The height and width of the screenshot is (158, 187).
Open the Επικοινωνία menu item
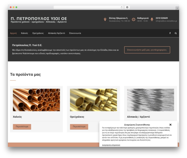click(75, 33)
